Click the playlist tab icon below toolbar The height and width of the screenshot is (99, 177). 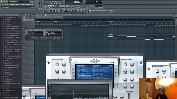(24, 17)
